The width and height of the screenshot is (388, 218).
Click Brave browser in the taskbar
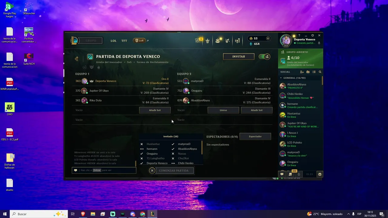click(83, 214)
